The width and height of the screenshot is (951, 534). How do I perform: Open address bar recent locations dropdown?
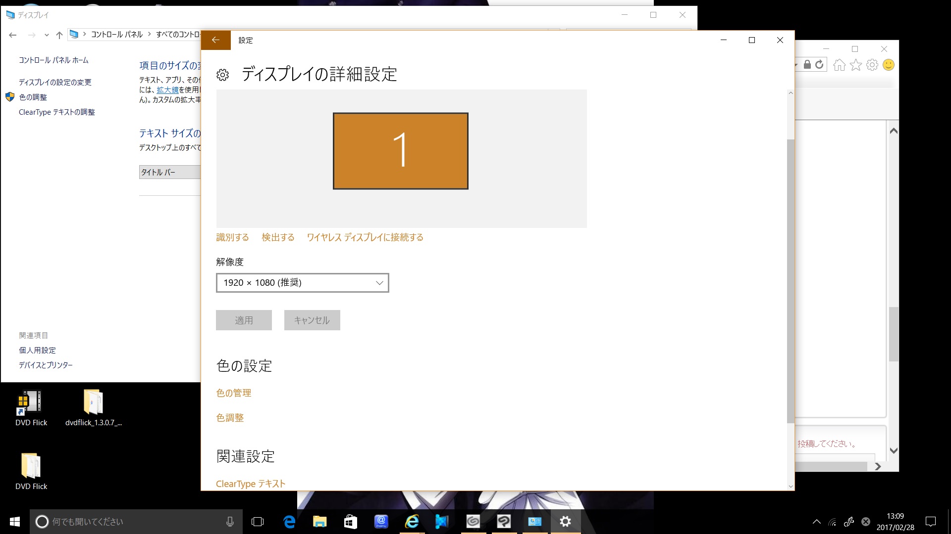coord(47,35)
